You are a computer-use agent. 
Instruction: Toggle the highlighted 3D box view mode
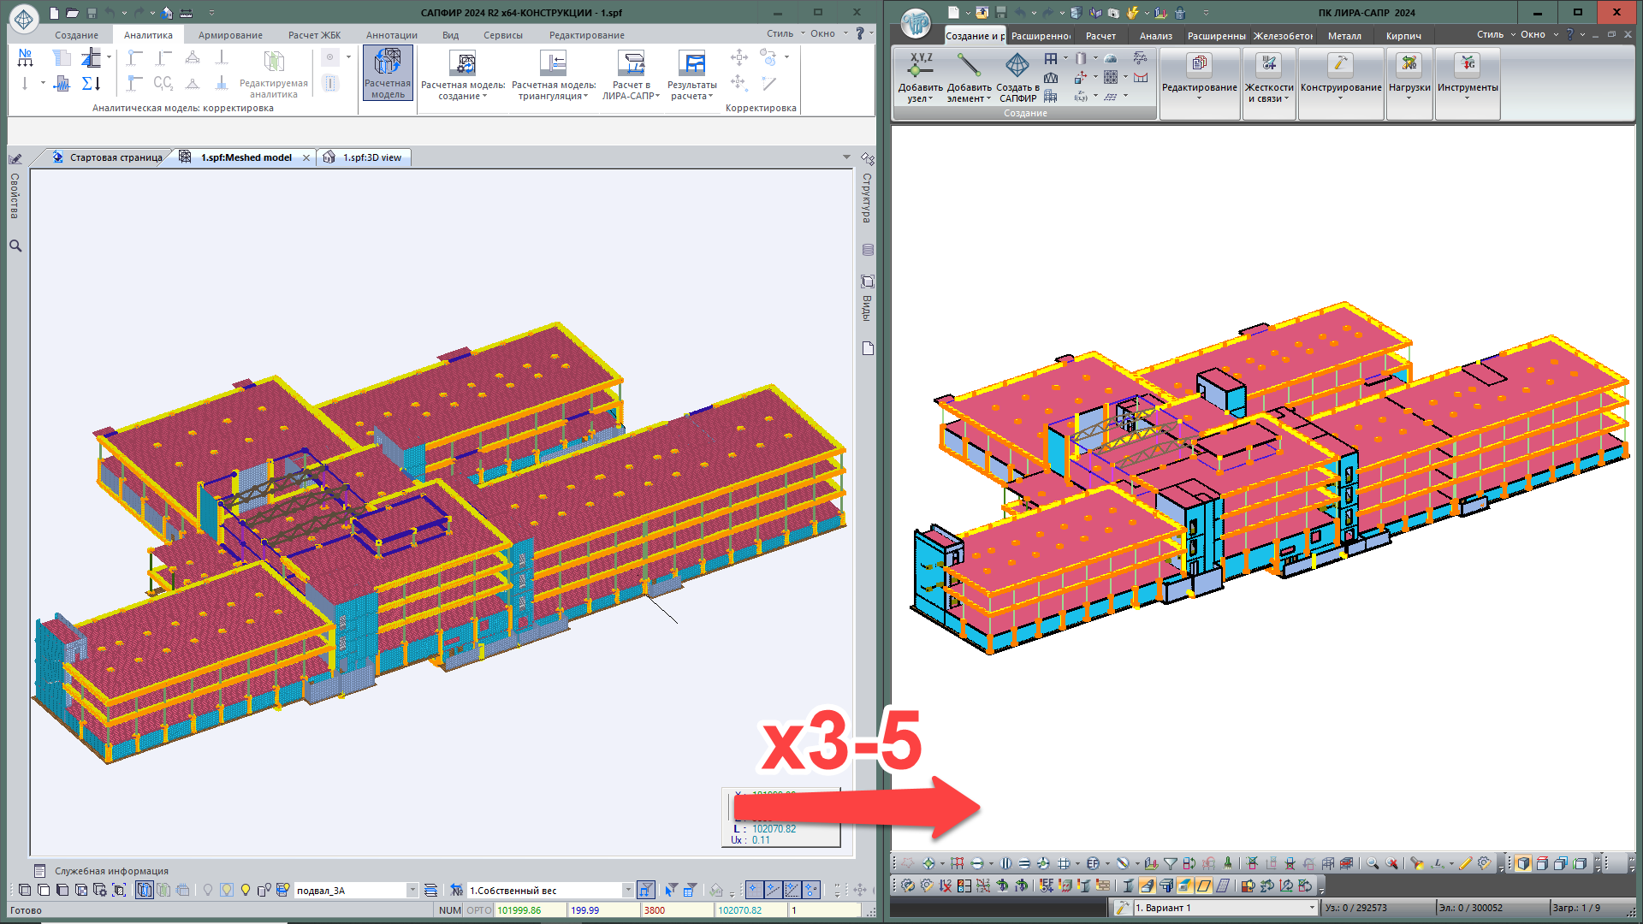tap(1523, 863)
